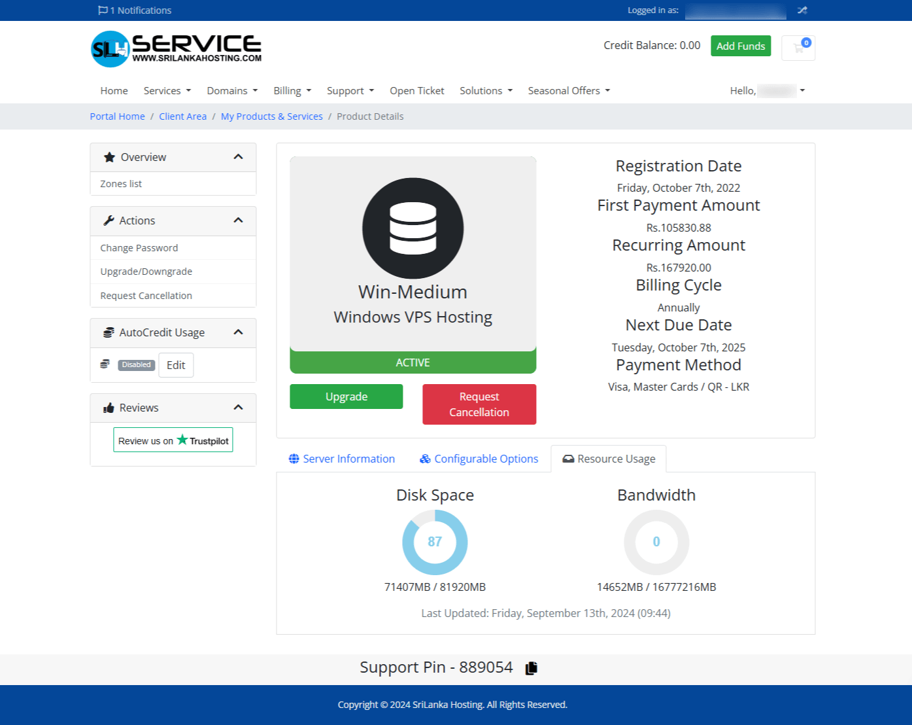Click the Actions wrench icon
Screen dimensions: 912x725
pyautogui.click(x=109, y=221)
